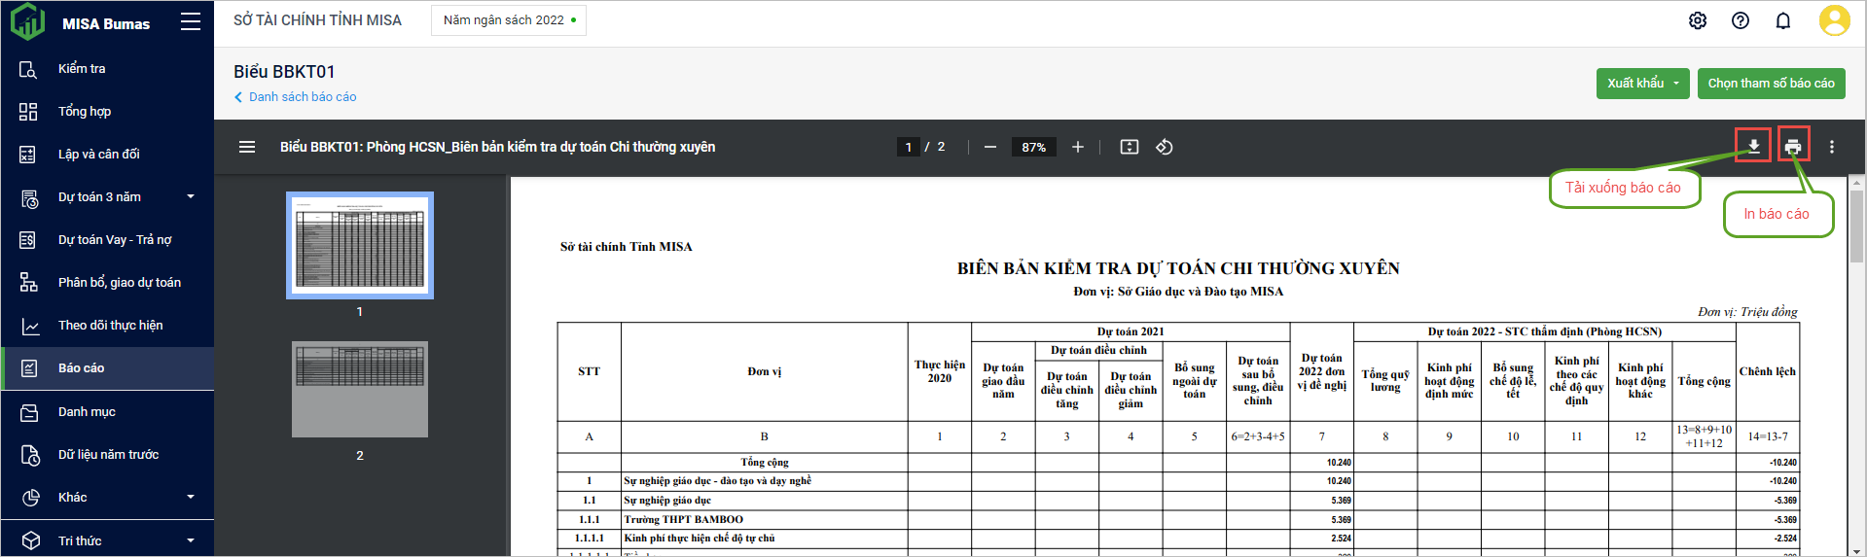Go to Theo dõi thực hiện menu
1867x557 pixels.
(110, 326)
